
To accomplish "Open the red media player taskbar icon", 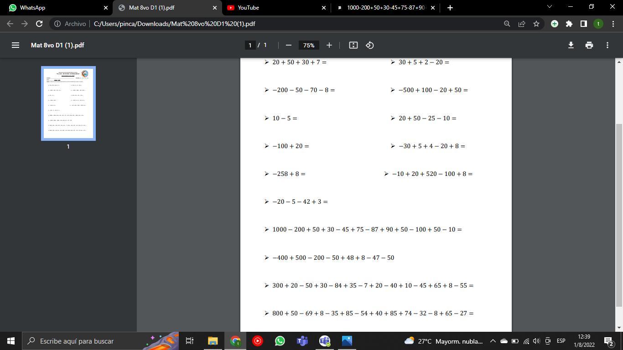I will pos(258,341).
